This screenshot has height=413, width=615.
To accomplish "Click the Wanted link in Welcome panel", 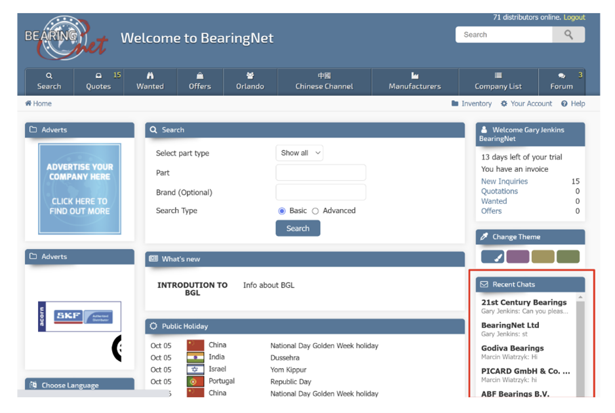I will tap(494, 201).
